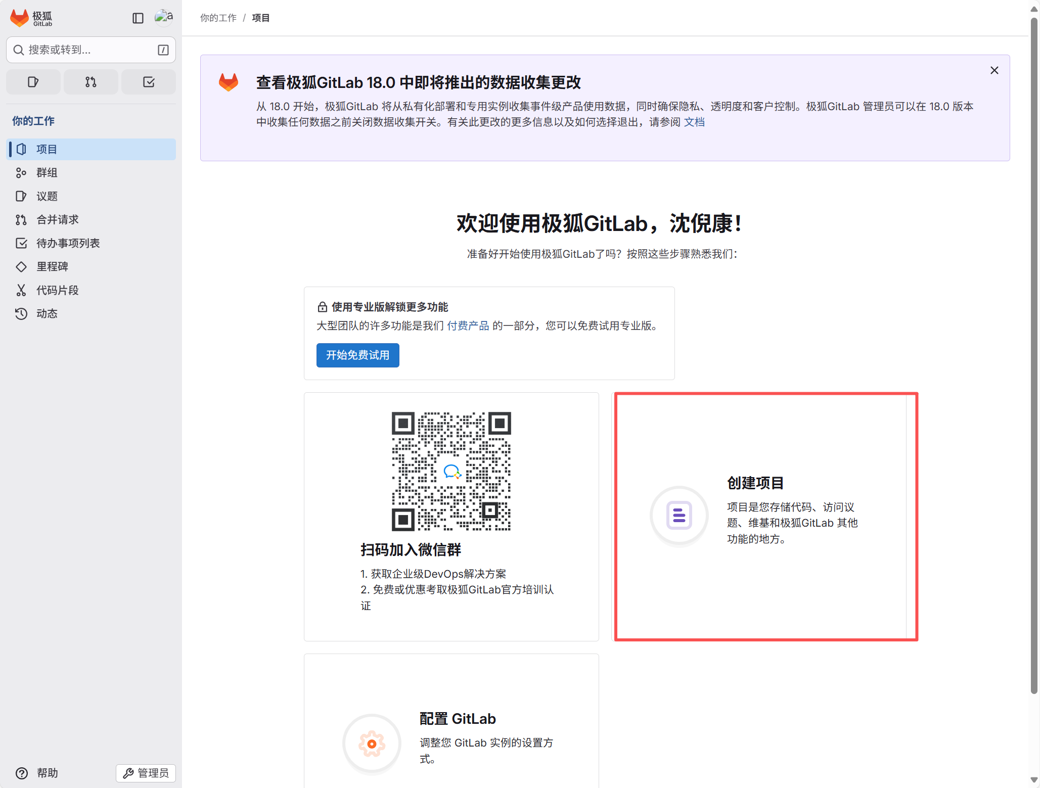
Task: Click the question mark icon beside 帮助
Action: (22, 773)
